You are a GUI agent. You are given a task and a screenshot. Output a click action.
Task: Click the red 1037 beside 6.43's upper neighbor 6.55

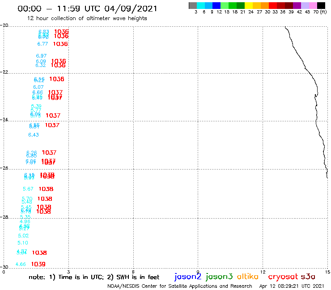tap(52, 125)
